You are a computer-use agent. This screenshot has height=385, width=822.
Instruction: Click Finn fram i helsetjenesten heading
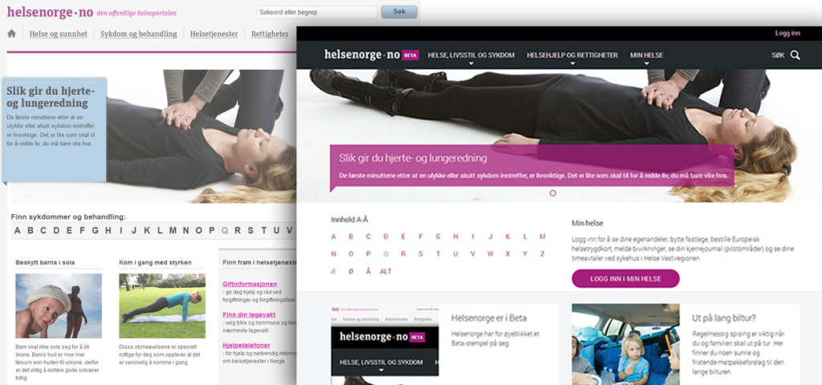tap(259, 262)
